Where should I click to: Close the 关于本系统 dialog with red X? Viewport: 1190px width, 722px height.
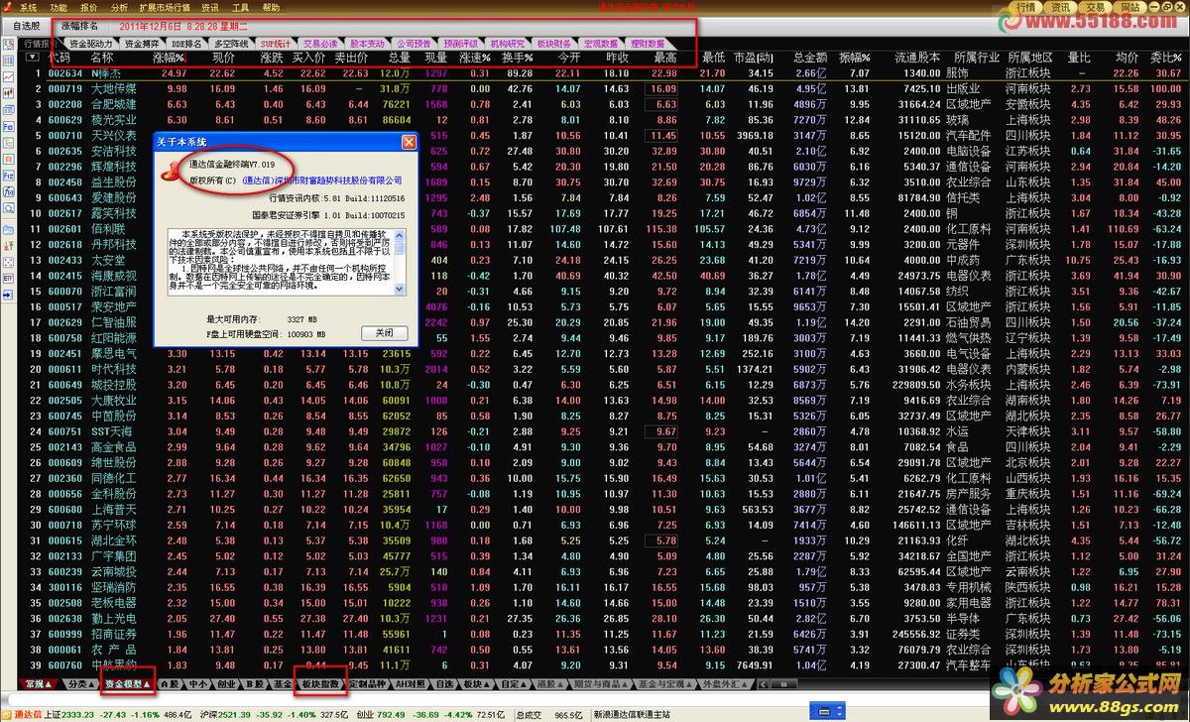coord(408,142)
